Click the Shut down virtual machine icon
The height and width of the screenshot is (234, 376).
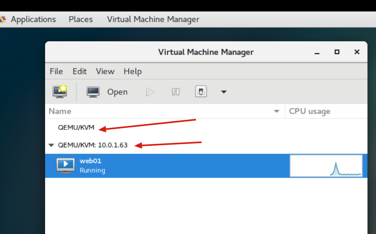(201, 91)
